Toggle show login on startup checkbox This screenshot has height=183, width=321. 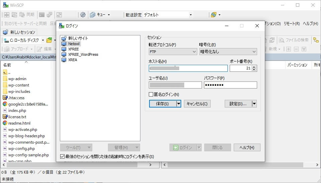point(62,156)
